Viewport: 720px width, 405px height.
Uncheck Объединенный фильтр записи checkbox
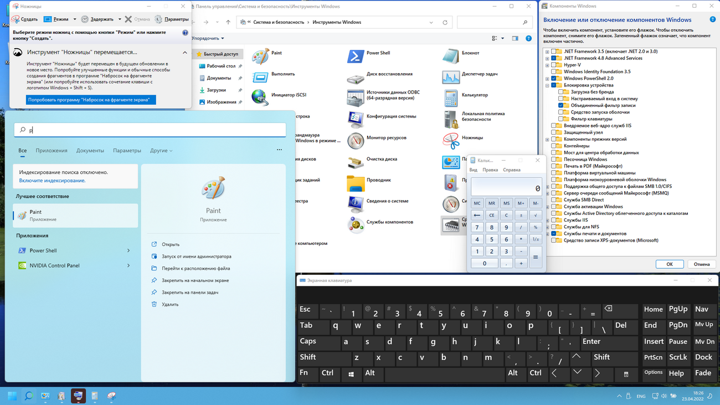561,105
